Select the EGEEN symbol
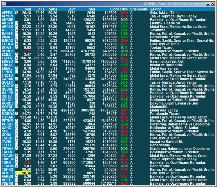This screenshot has width=217, height=187. (7, 58)
